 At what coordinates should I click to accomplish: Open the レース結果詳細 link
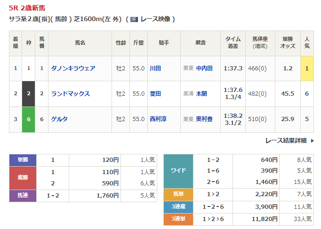[x=285, y=140]
